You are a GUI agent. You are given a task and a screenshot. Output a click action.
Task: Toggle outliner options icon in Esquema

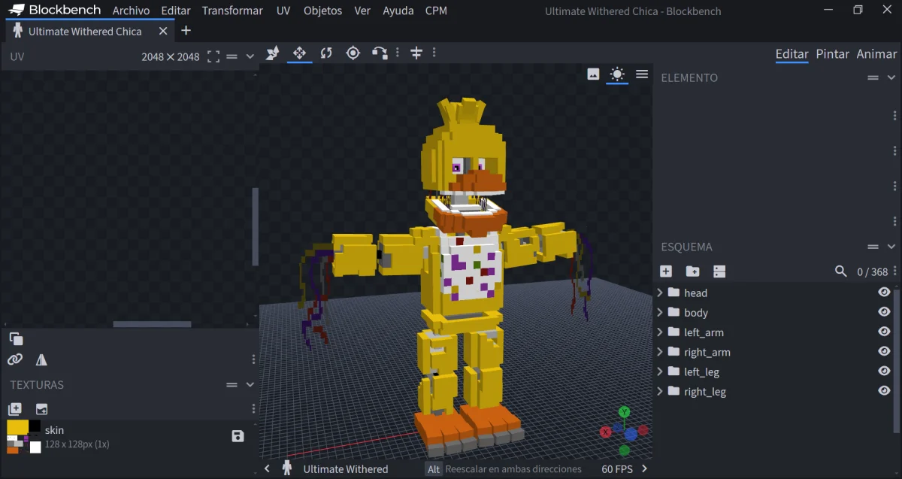coord(719,271)
